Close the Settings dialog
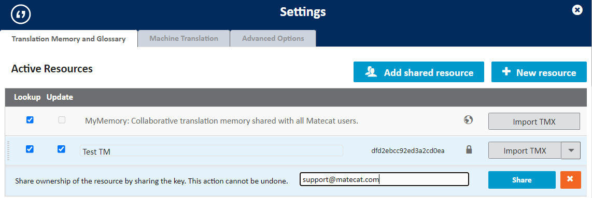This screenshot has width=592, height=198. click(x=577, y=10)
